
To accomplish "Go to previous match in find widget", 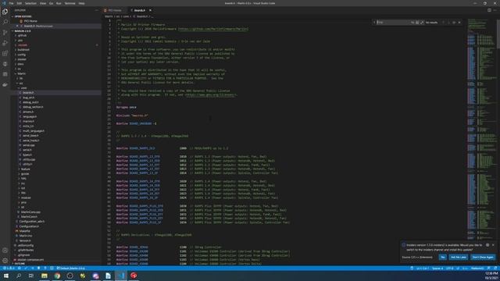I will (443, 23).
